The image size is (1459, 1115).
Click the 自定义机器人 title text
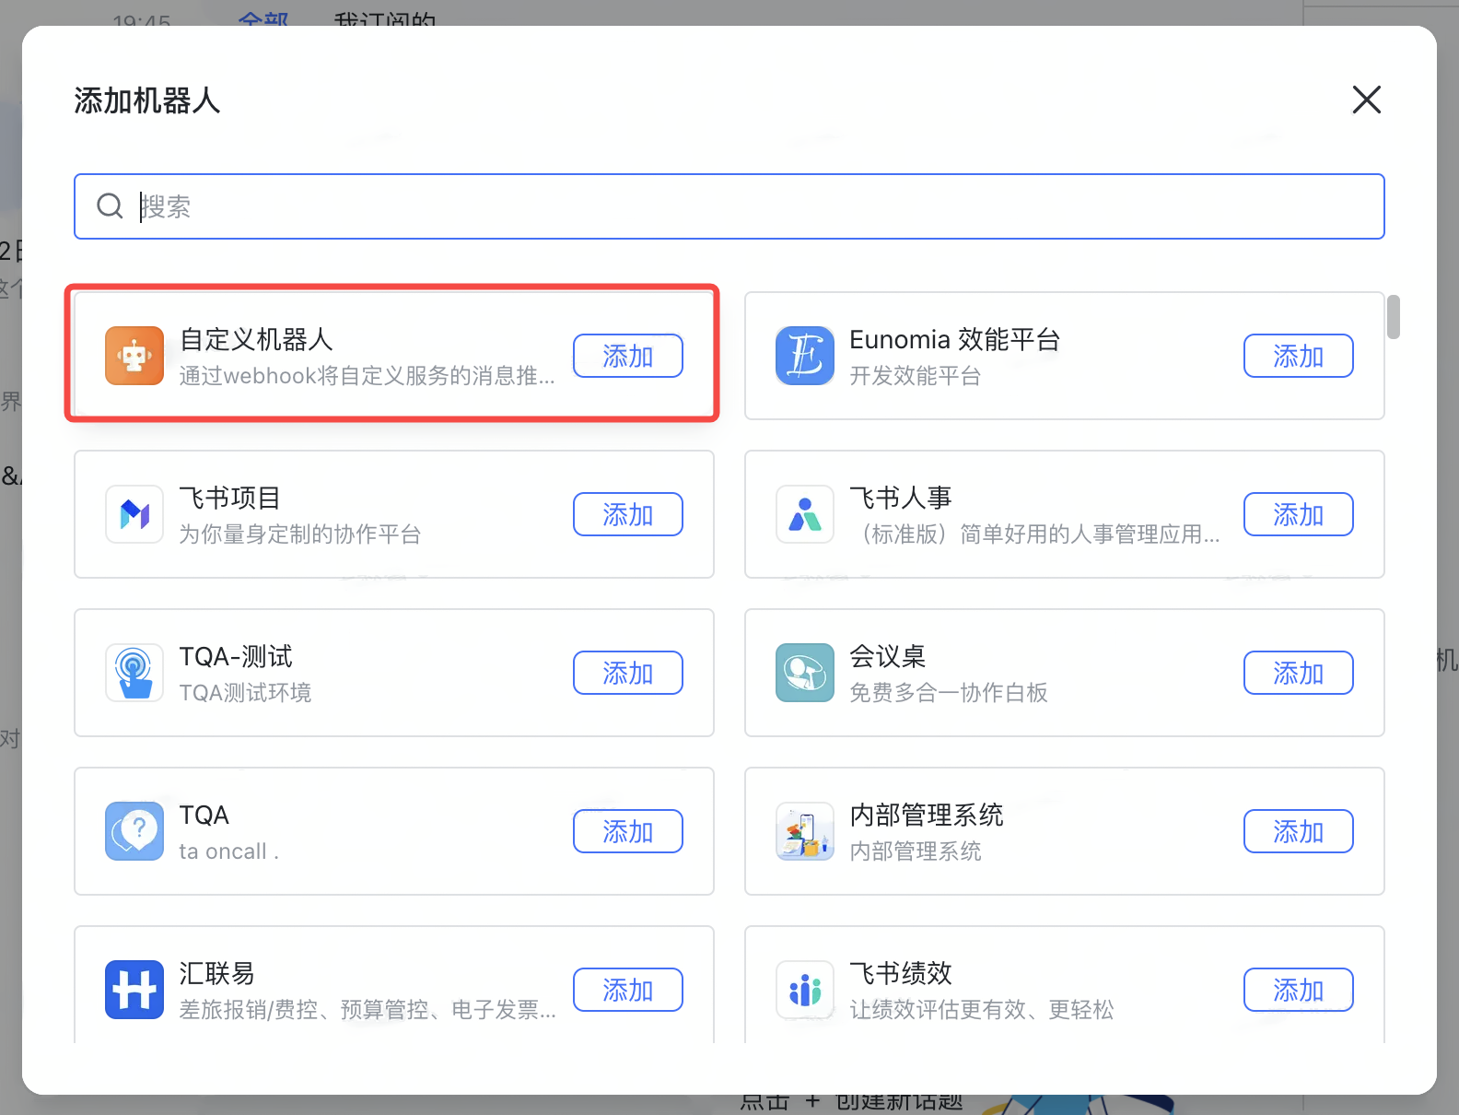256,339
